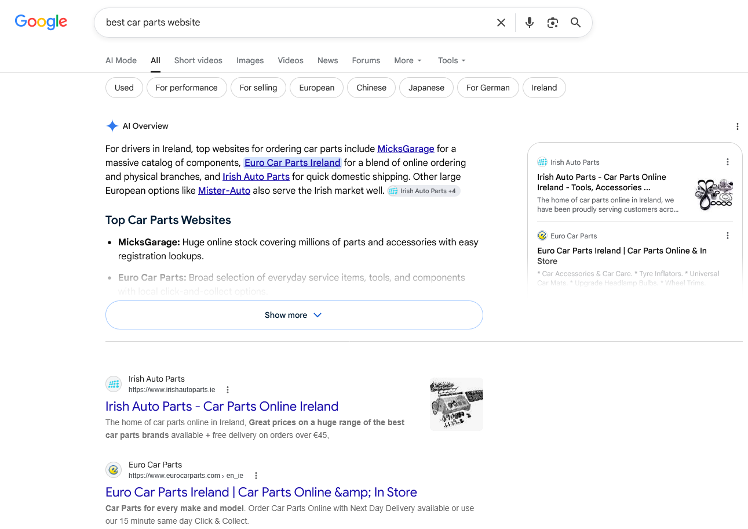Apply the For German filter chip
The height and width of the screenshot is (529, 748).
click(488, 88)
